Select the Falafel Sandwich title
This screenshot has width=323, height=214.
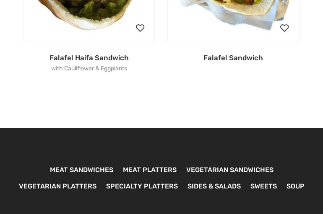click(x=233, y=58)
